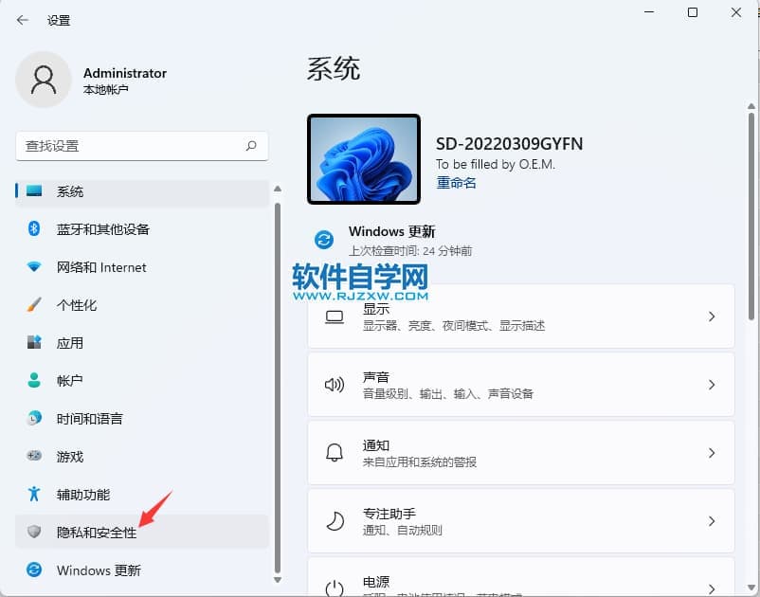Click the privacy shield icon in sidebar

click(x=34, y=533)
